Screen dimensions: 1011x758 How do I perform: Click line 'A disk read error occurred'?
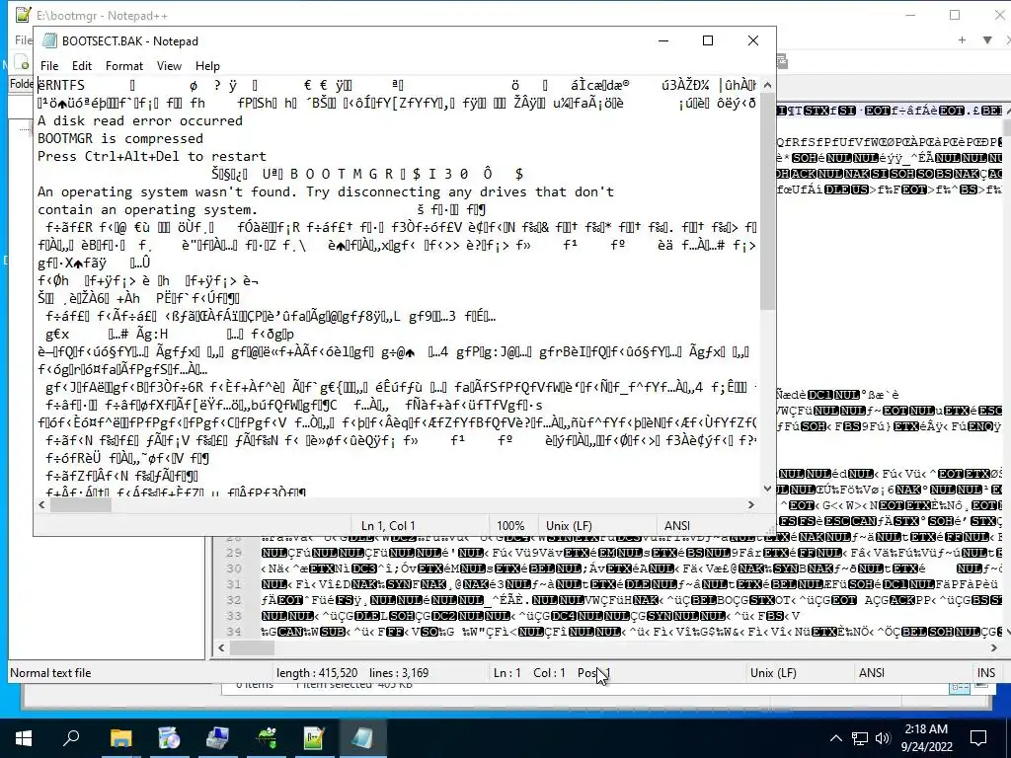[140, 120]
